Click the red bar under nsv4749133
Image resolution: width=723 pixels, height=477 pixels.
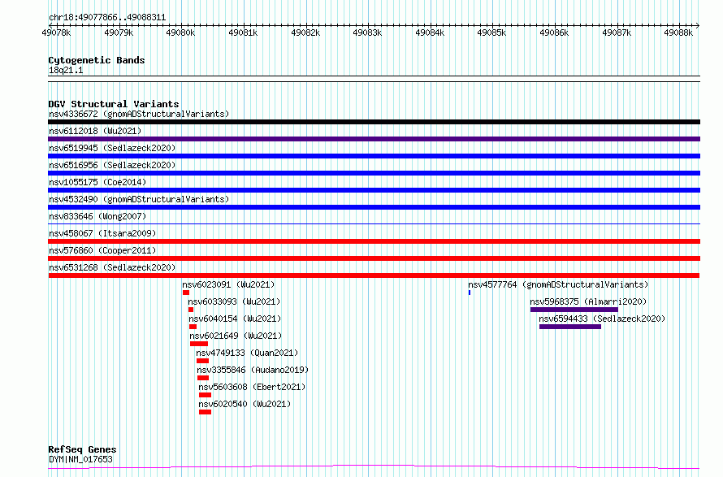pyautogui.click(x=202, y=362)
